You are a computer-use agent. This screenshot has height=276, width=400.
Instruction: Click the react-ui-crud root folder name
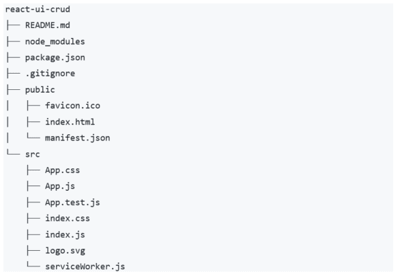[38, 10]
